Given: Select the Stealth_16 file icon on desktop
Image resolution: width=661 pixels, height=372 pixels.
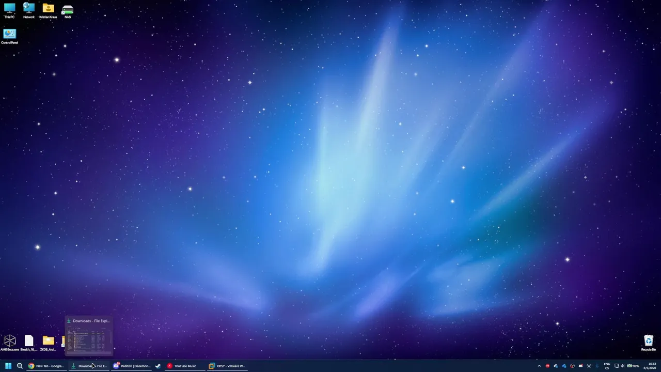Looking at the screenshot, I should [x=29, y=343].
